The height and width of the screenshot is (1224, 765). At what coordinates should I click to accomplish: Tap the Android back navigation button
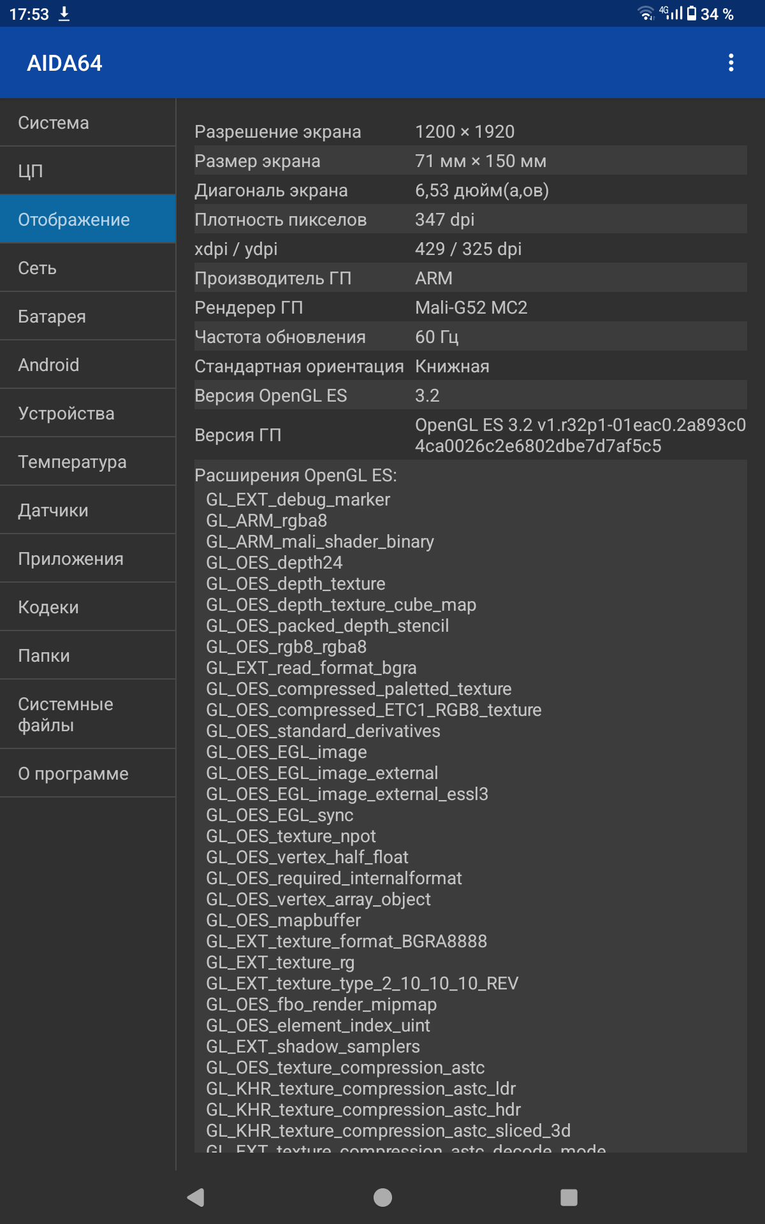coord(196,1197)
